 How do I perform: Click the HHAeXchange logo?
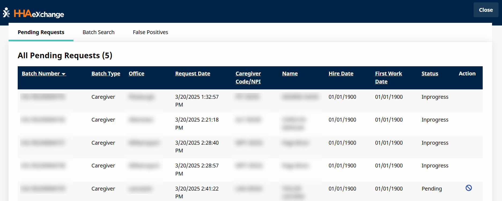(34, 13)
